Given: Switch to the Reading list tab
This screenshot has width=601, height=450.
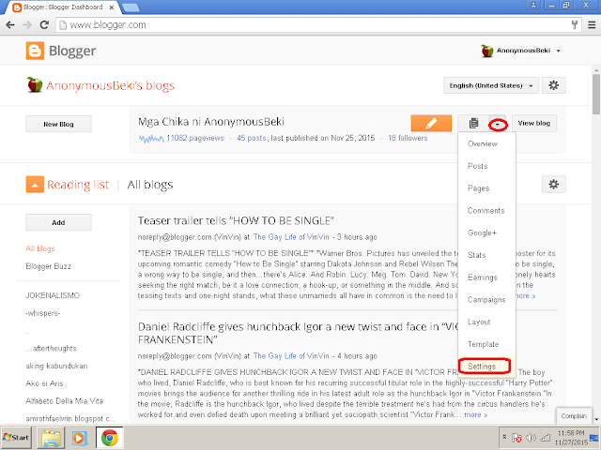Looking at the screenshot, I should [x=78, y=185].
